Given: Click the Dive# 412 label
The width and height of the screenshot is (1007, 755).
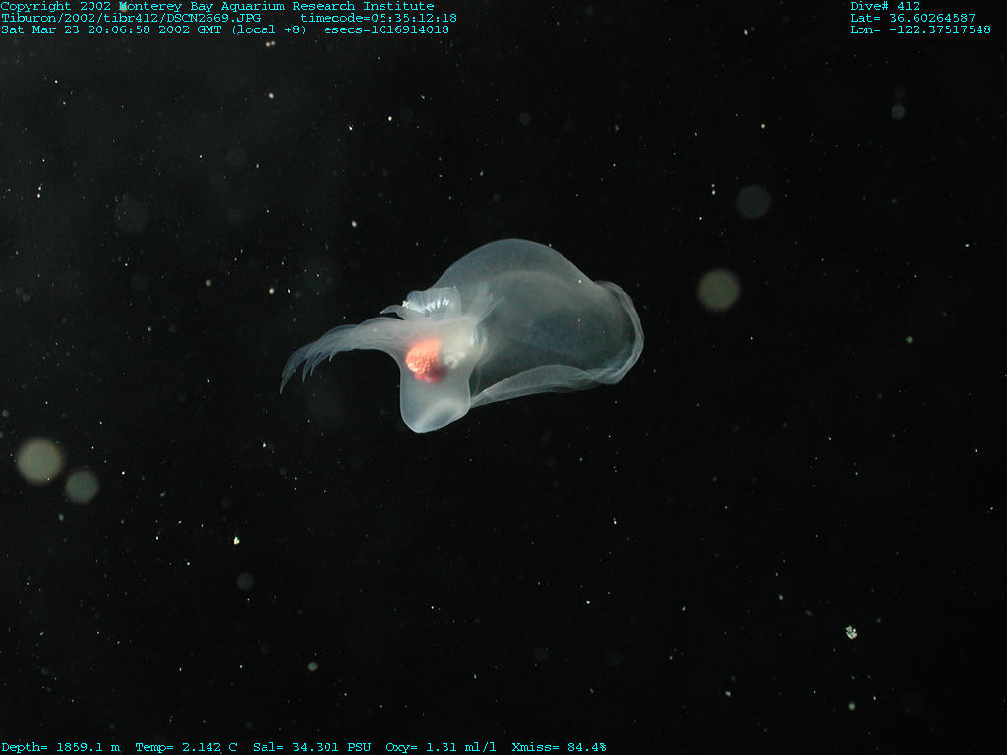Looking at the screenshot, I should pyautogui.click(x=885, y=7).
